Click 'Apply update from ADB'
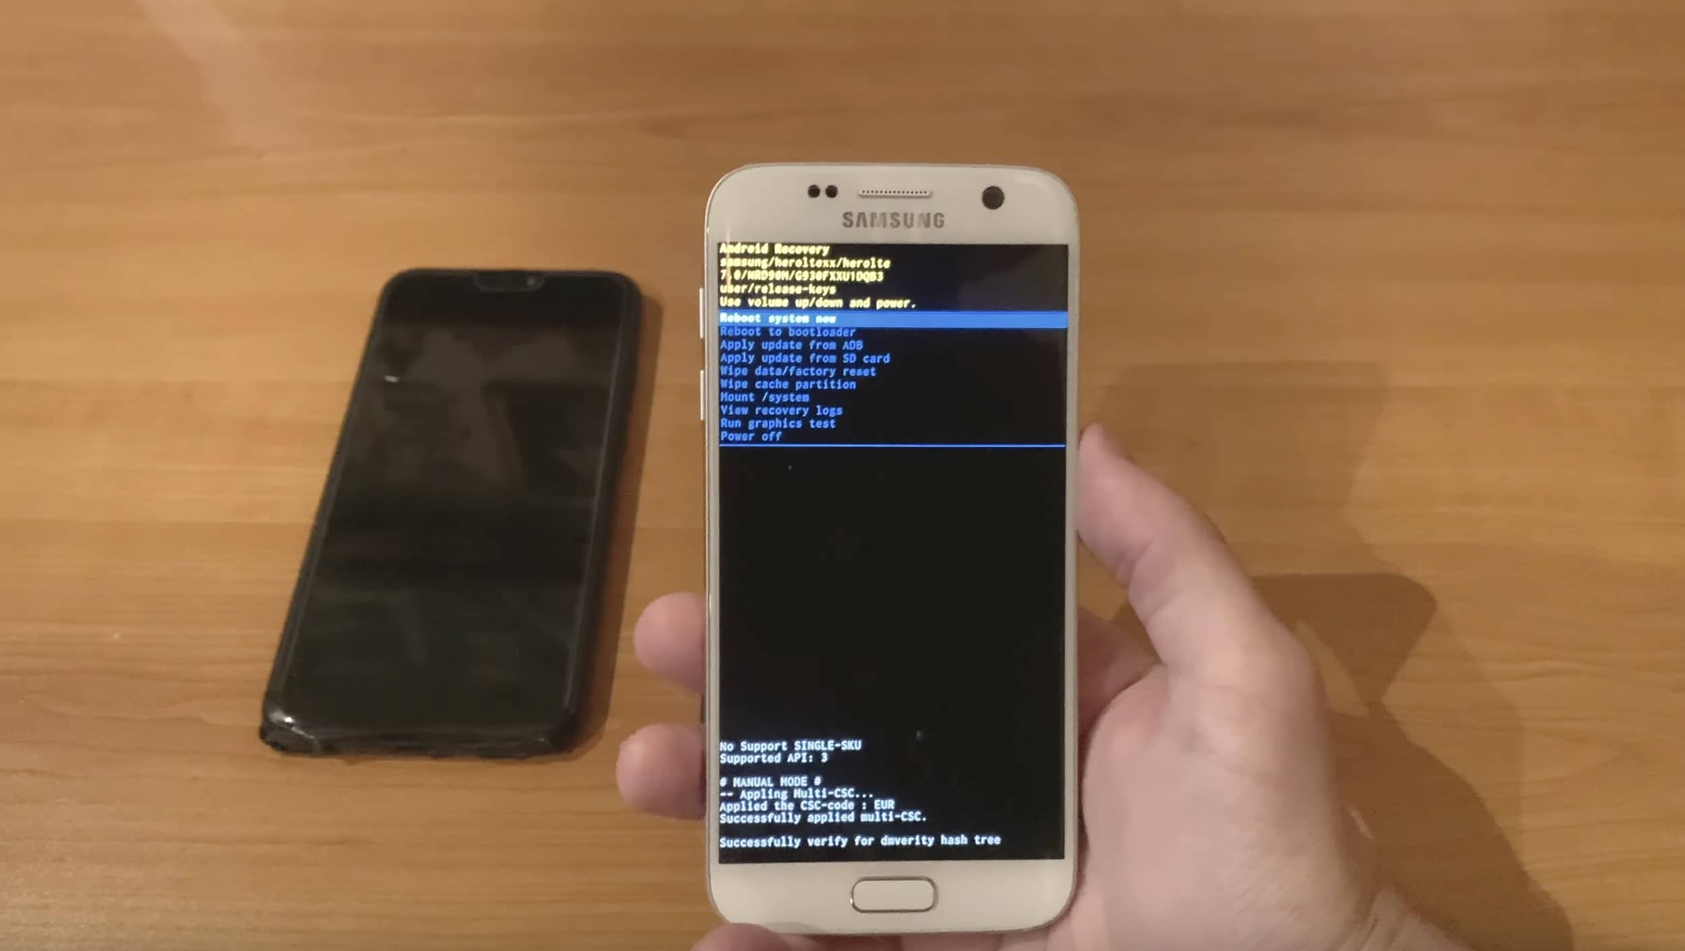1685x951 pixels. pos(789,346)
